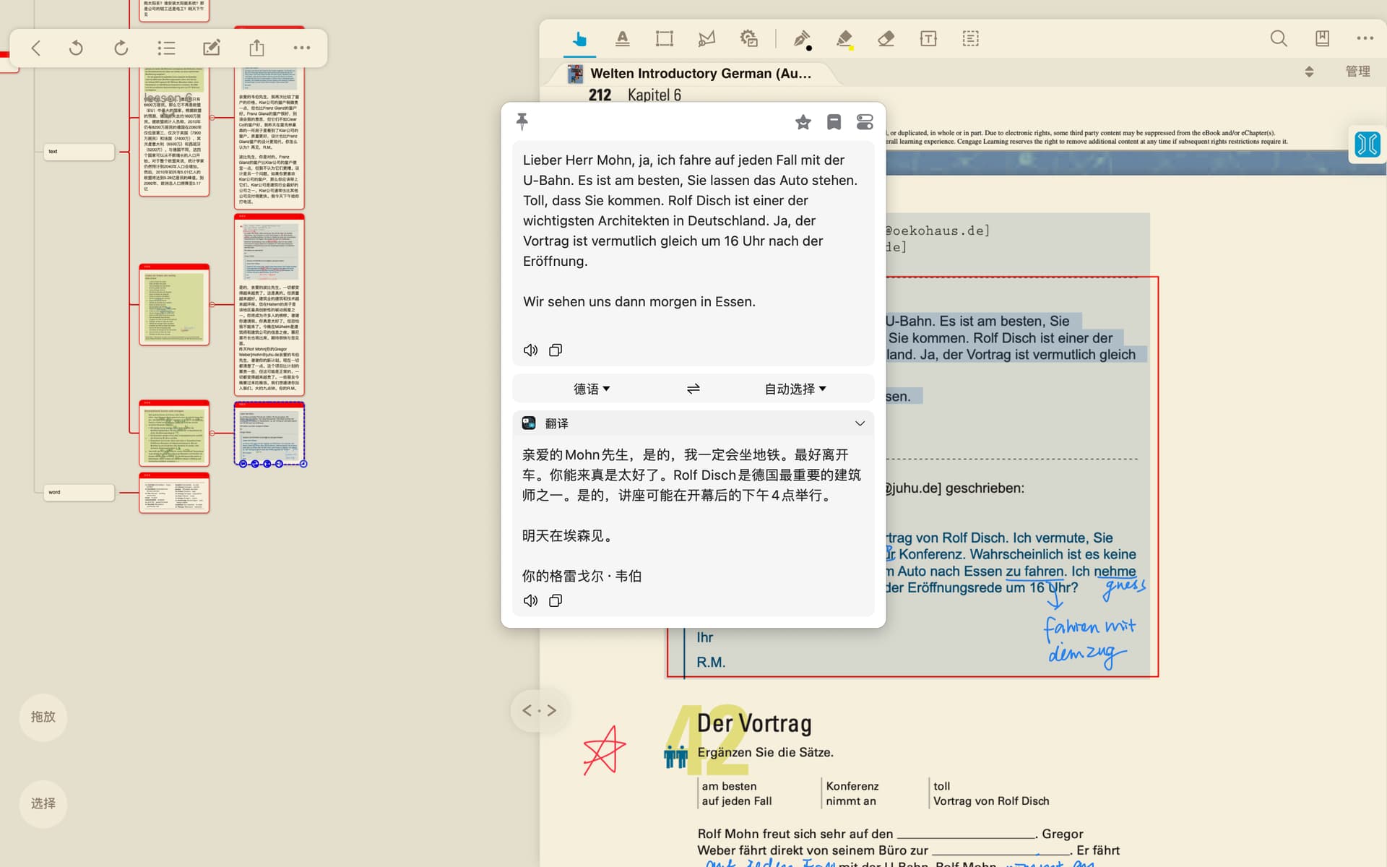Click 'Wir sehen uns dann morgen in Essen.' sentence

[x=639, y=302]
